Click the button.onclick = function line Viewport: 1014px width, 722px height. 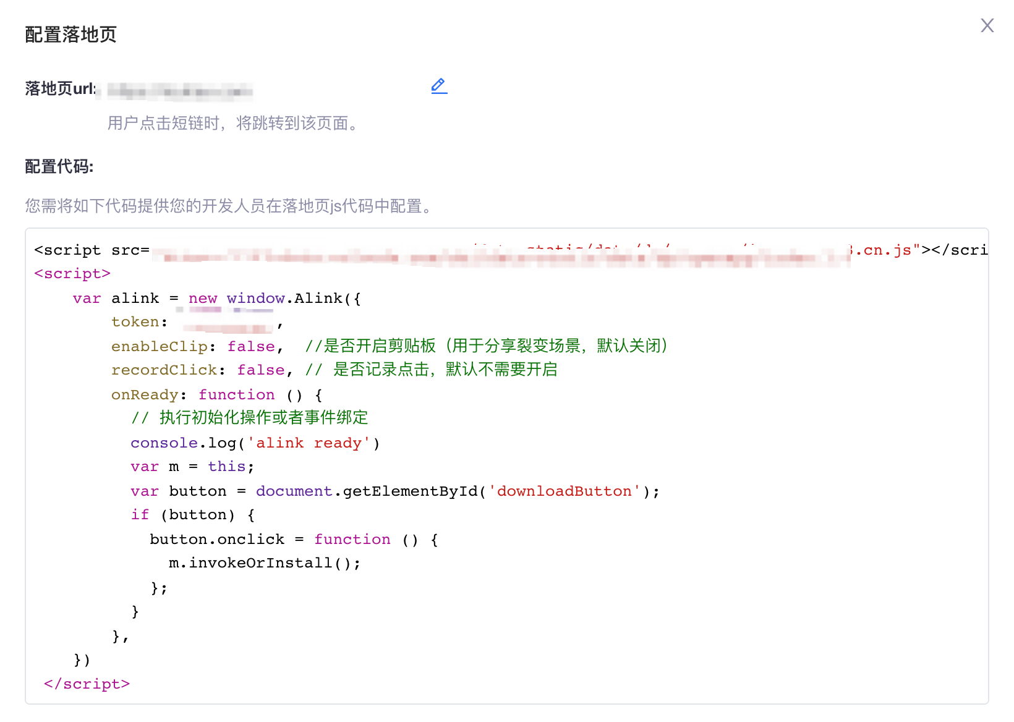tap(294, 540)
